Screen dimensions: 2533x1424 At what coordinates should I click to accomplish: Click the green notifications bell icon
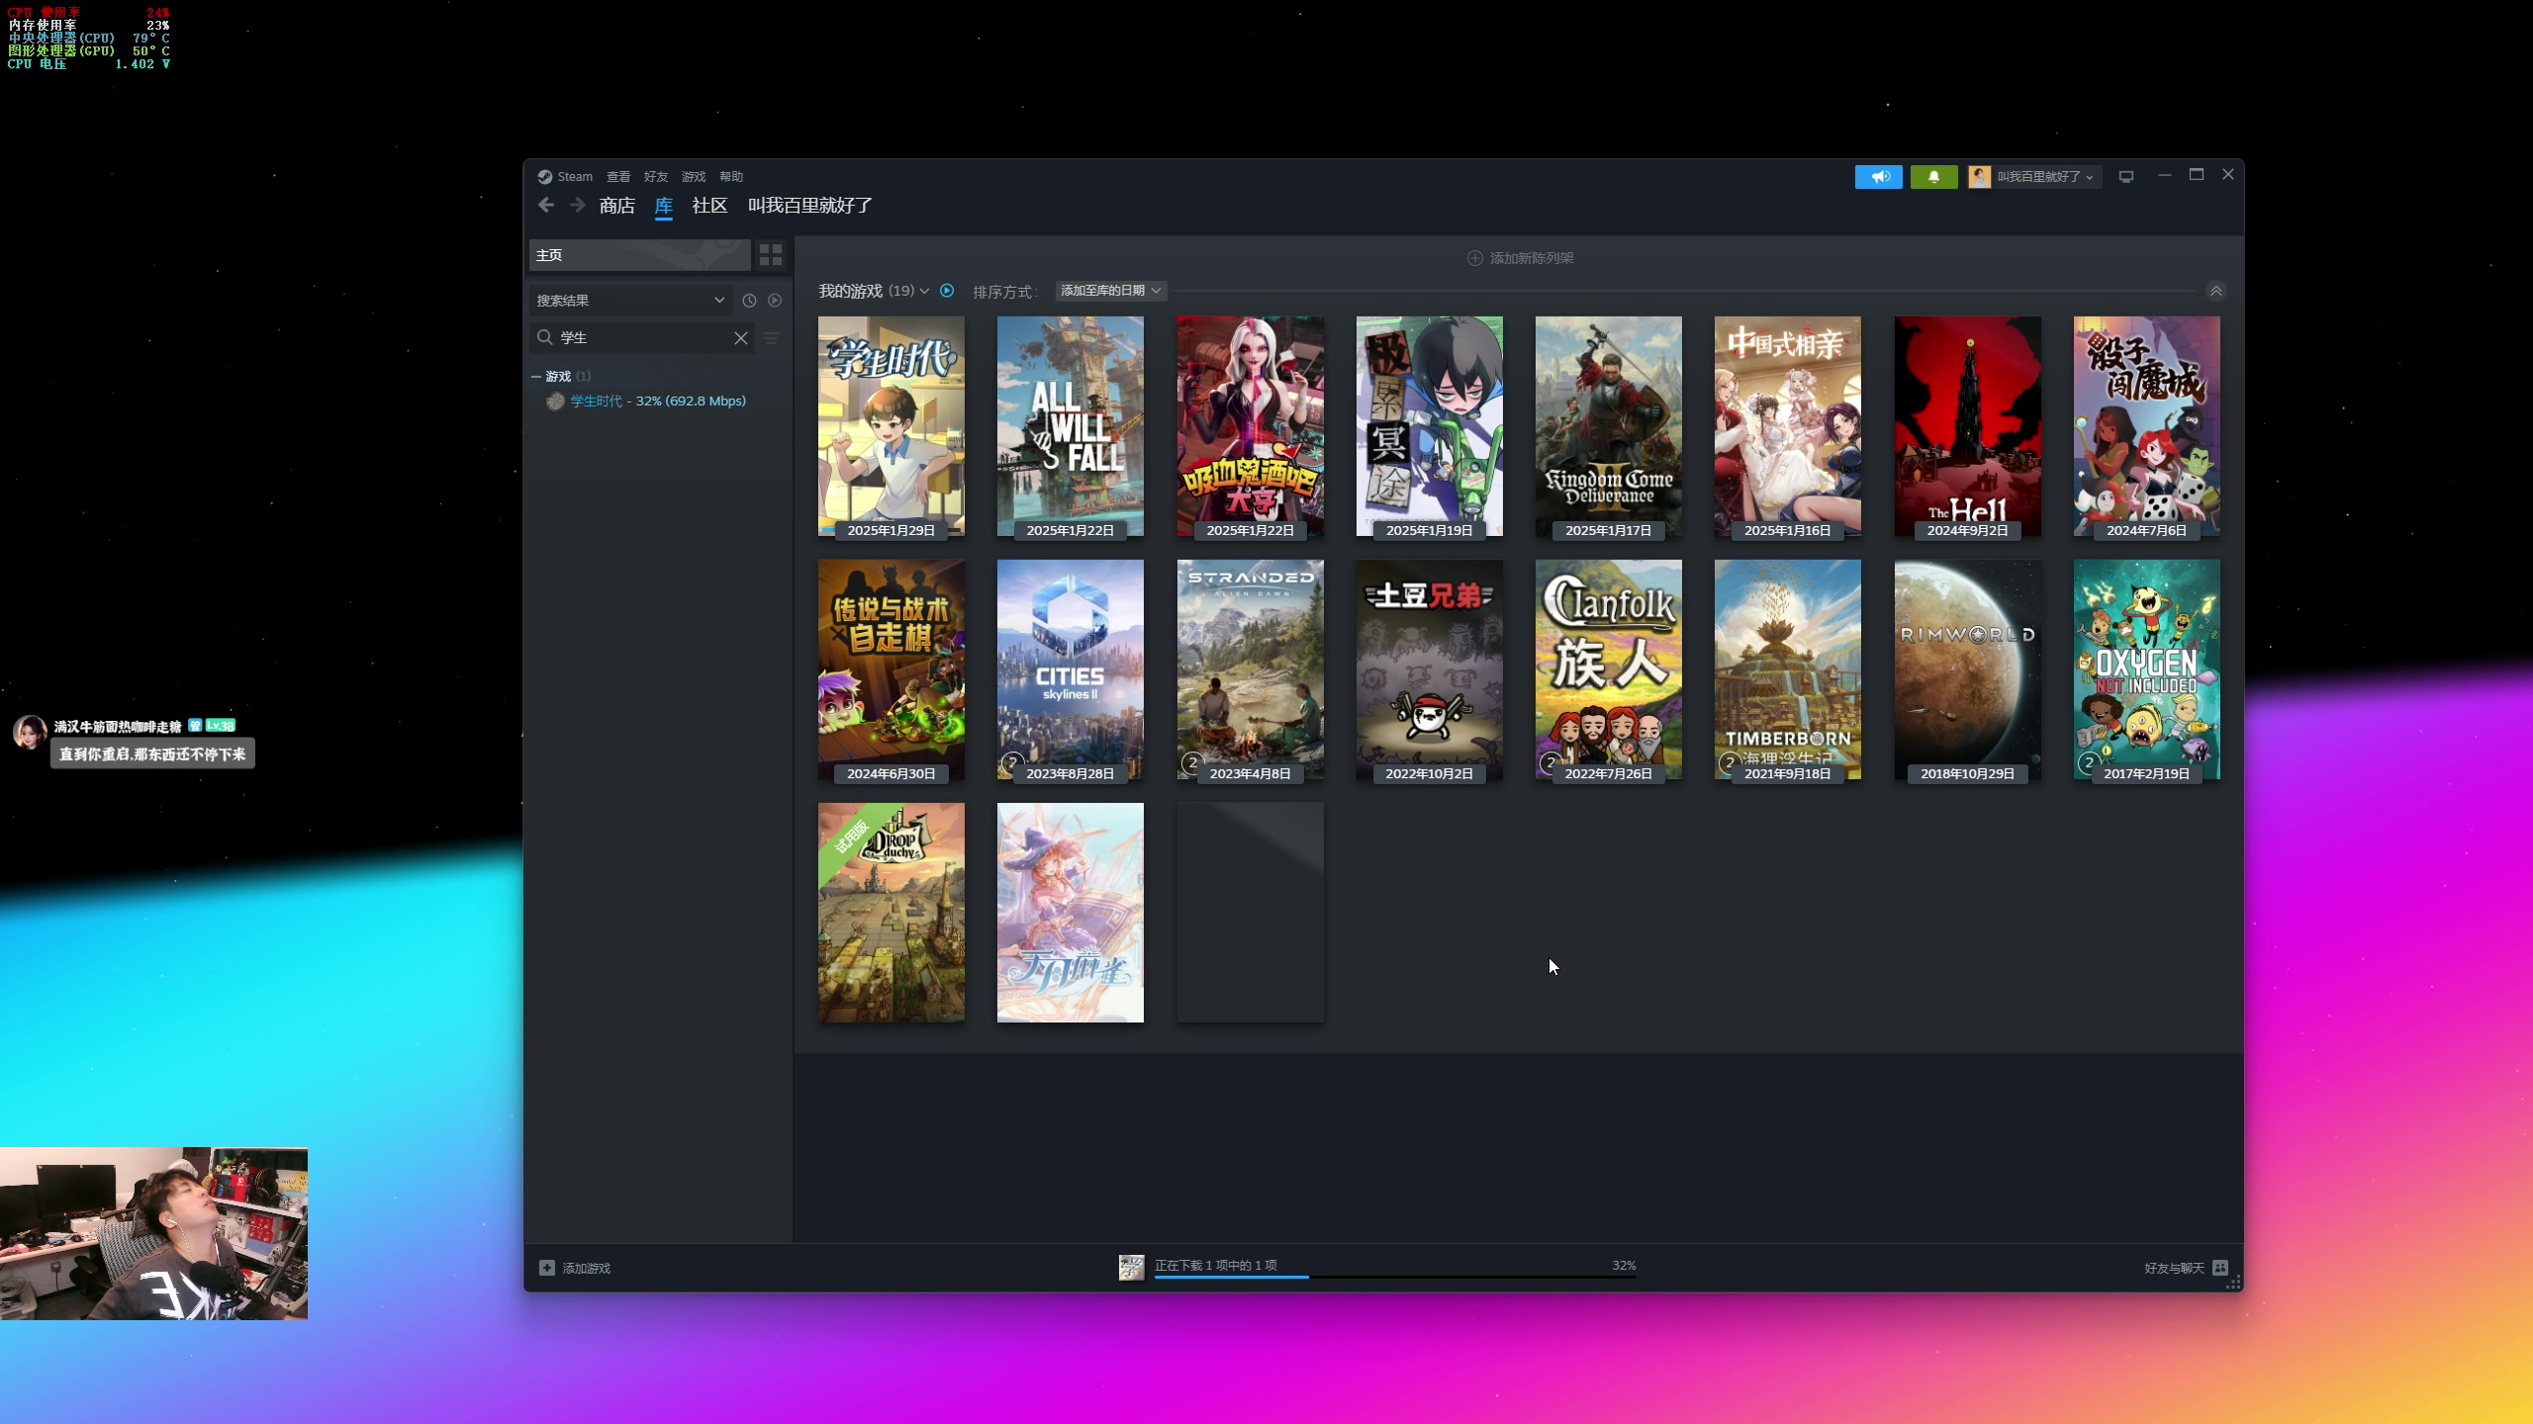coord(1933,177)
